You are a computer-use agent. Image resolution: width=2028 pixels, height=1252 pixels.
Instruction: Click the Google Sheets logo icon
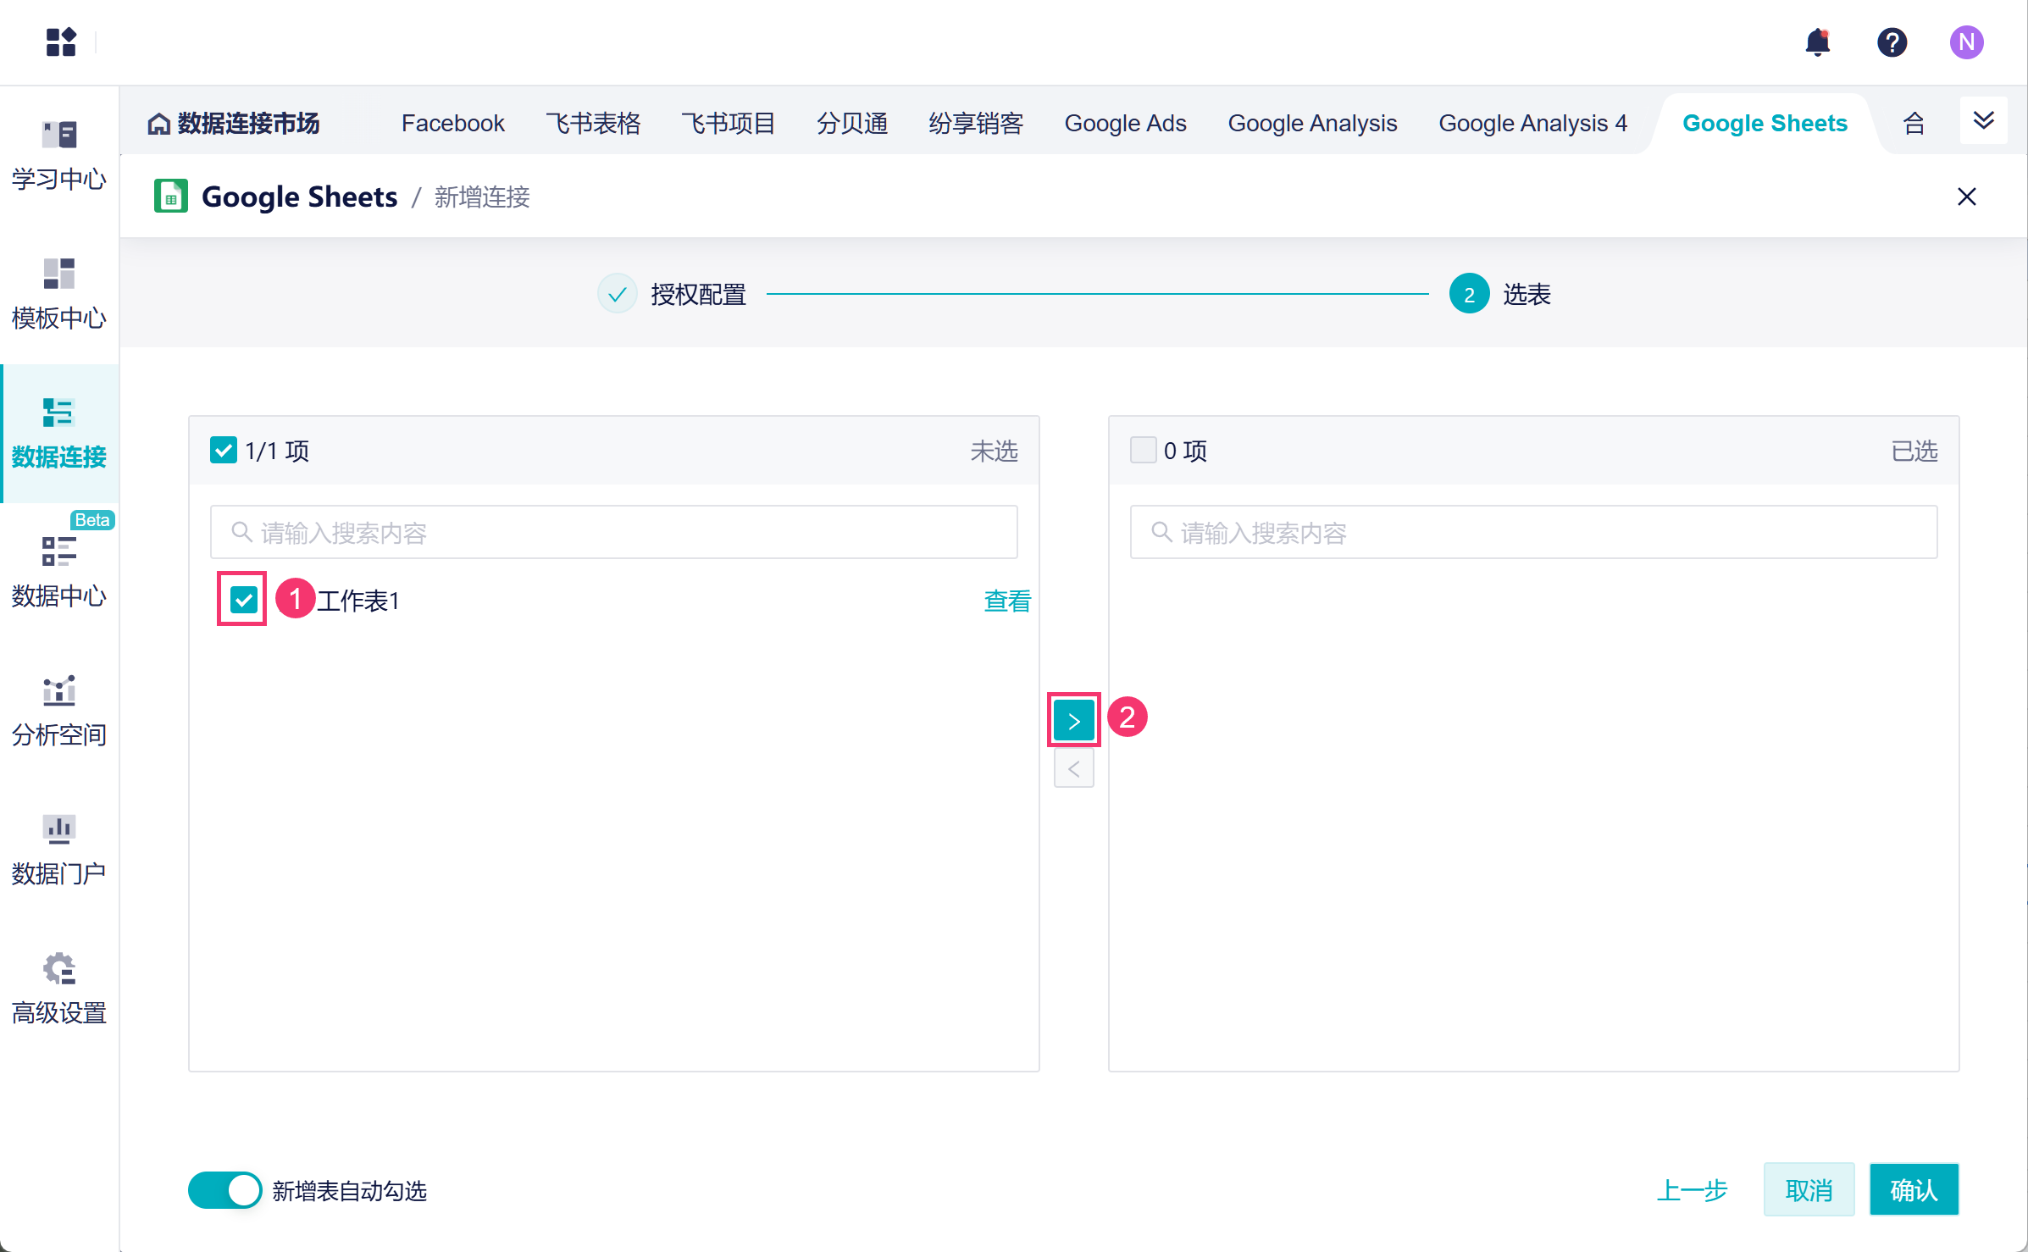coord(170,197)
